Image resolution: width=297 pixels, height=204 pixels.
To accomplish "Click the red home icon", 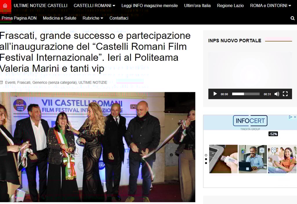I will pos(5,5).
